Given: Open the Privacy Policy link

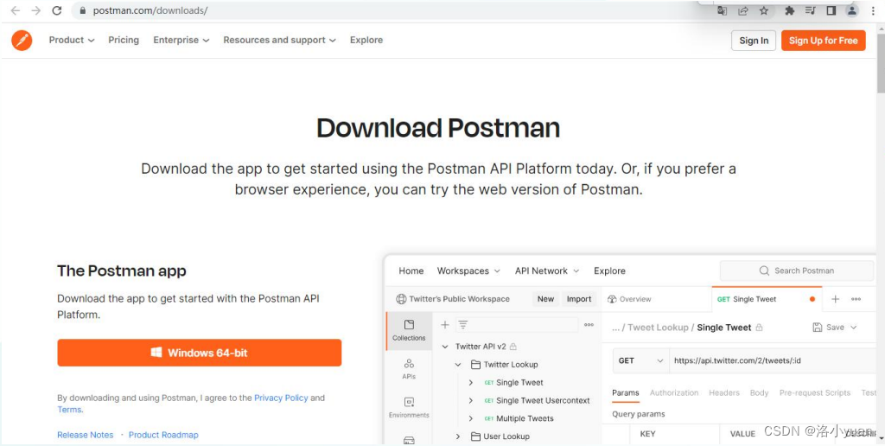Looking at the screenshot, I should [x=281, y=398].
